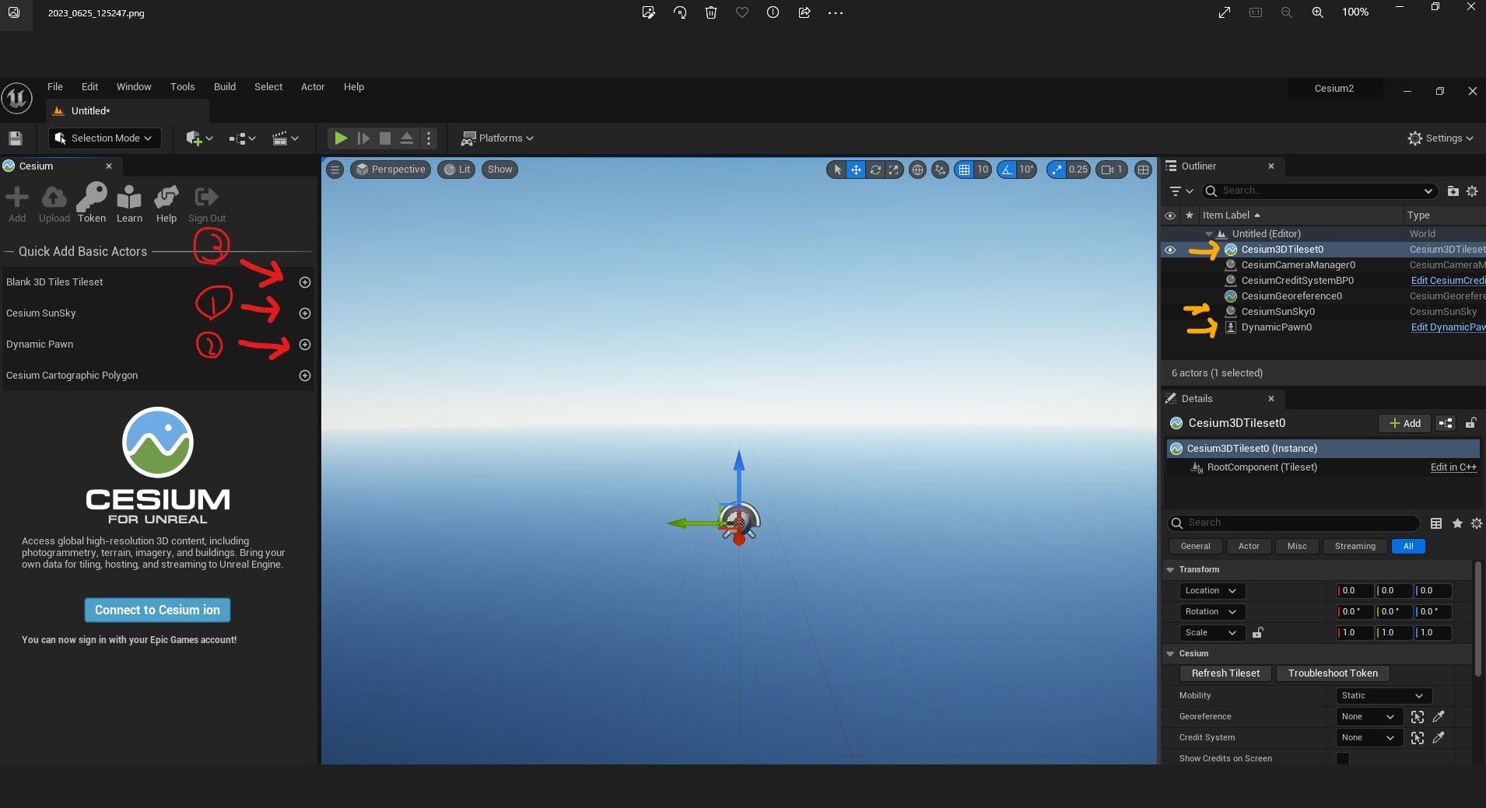1486x808 pixels.
Task: Click the Location X value field
Action: pos(1355,591)
